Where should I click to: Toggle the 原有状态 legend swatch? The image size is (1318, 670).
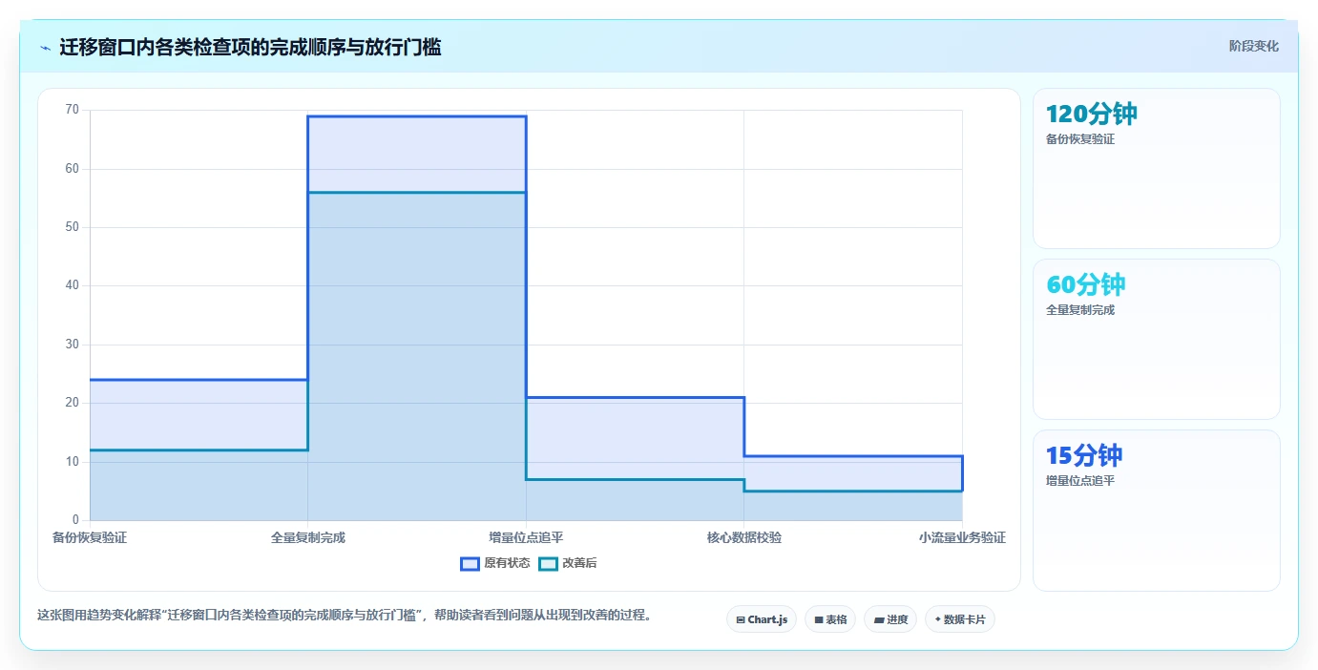pos(470,563)
